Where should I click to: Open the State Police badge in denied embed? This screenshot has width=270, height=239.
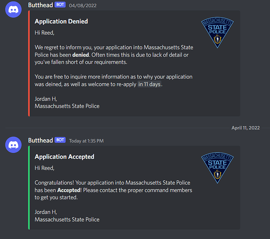(217, 33)
